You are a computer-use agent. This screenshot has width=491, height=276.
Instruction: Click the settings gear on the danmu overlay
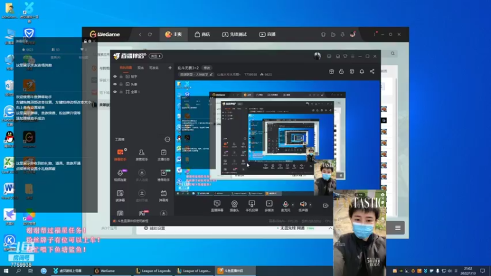[x=90, y=41]
